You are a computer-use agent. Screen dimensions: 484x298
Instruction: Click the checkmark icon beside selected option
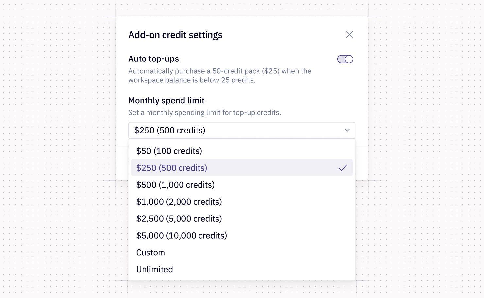pyautogui.click(x=343, y=168)
